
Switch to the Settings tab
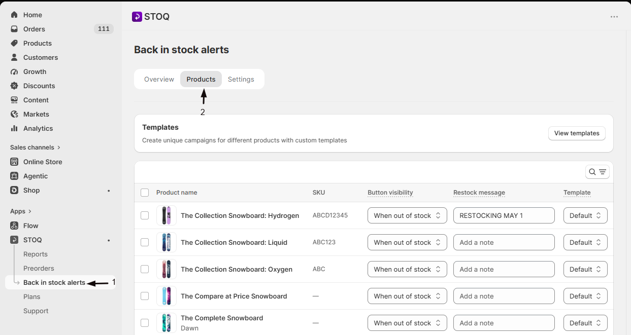pyautogui.click(x=241, y=79)
